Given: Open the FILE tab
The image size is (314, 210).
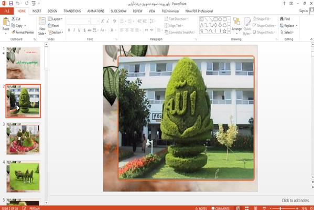Looking at the screenshot, I should coord(7,11).
